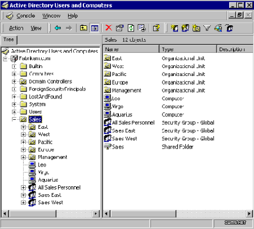254x229 pixels.
Task: Open Properties toolbar icon
Action: (x=119, y=28)
